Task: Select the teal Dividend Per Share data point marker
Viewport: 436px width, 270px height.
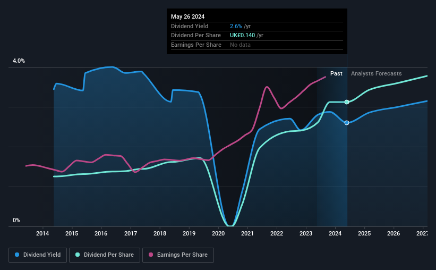Action: [347, 102]
